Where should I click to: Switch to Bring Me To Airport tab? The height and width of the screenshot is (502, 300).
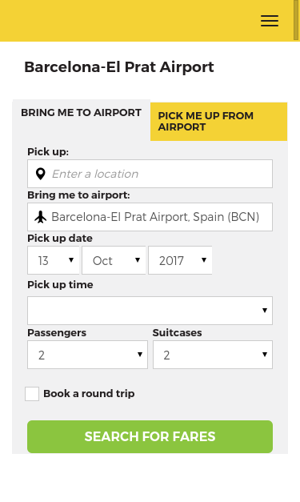pyautogui.click(x=82, y=113)
